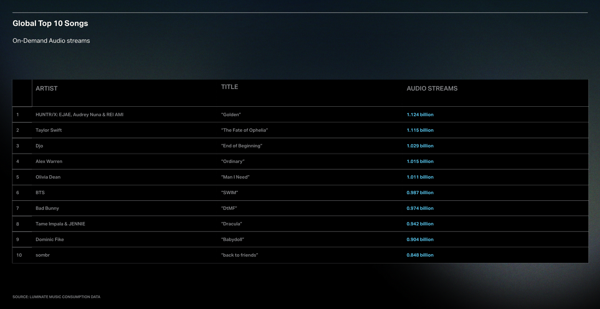Select artist Bad Bunny

point(47,208)
